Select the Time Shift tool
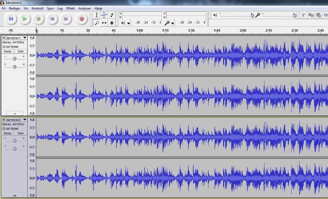This screenshot has width=328, height=199. coord(104,23)
